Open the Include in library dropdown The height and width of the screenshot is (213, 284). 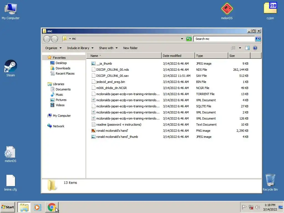pos(80,48)
